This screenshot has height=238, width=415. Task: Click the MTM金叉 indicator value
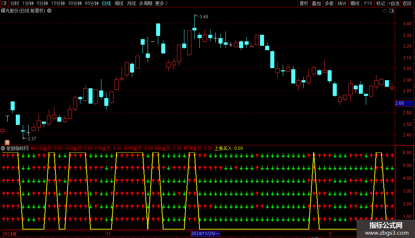click(198, 148)
